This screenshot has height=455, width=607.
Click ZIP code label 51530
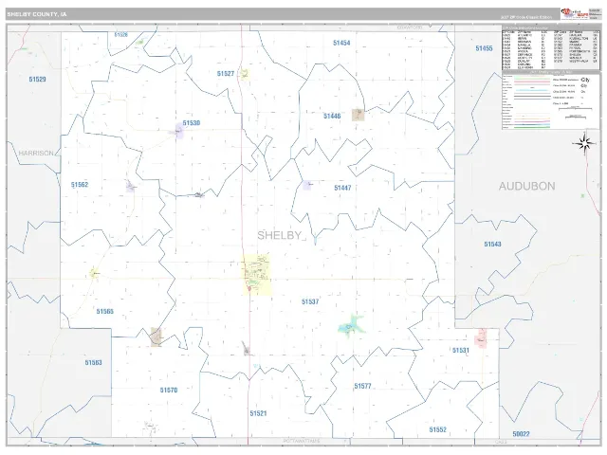coord(192,123)
